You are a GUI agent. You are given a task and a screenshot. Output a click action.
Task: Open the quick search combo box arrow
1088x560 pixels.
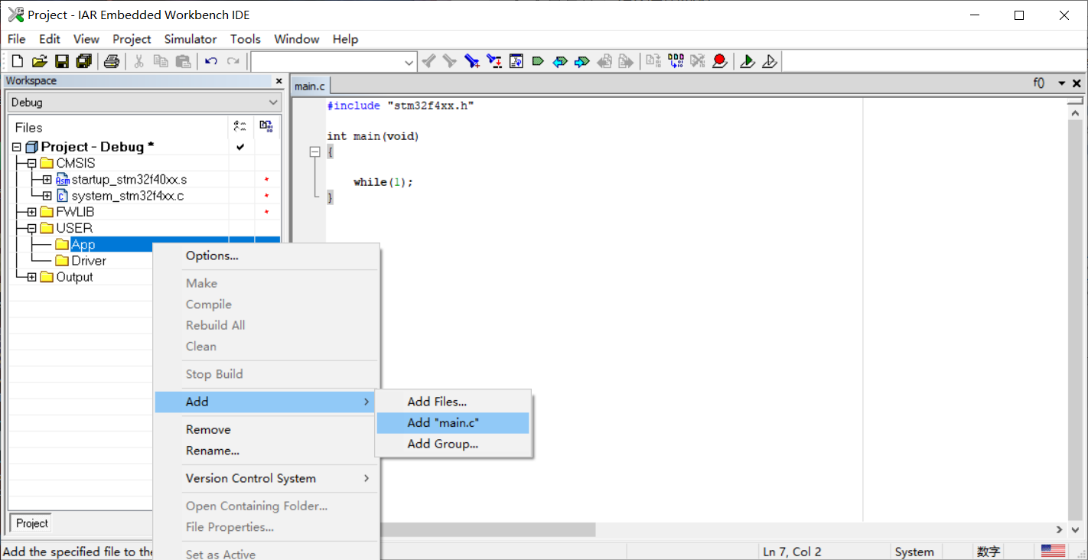coord(409,62)
